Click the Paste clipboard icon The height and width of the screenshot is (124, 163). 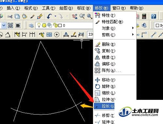coord(24,16)
